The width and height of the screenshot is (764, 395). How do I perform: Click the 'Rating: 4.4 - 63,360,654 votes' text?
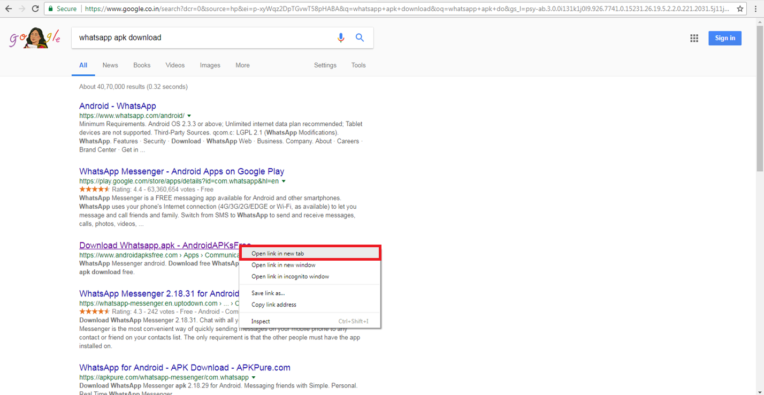[x=154, y=189]
